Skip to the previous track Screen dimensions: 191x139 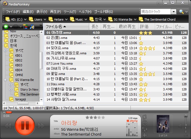click(x=8, y=126)
